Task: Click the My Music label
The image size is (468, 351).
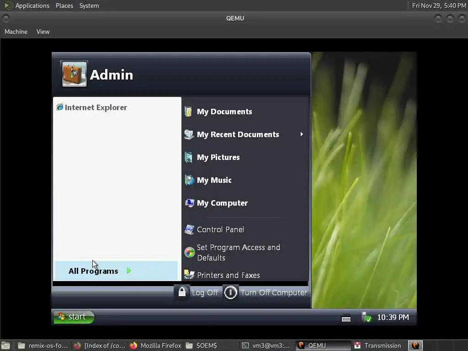Action: click(214, 180)
